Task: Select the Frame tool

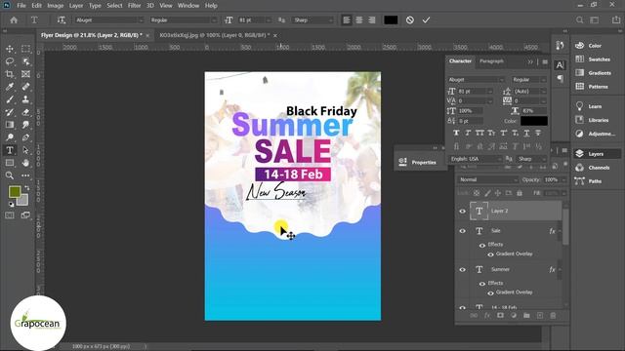Action: [26, 74]
